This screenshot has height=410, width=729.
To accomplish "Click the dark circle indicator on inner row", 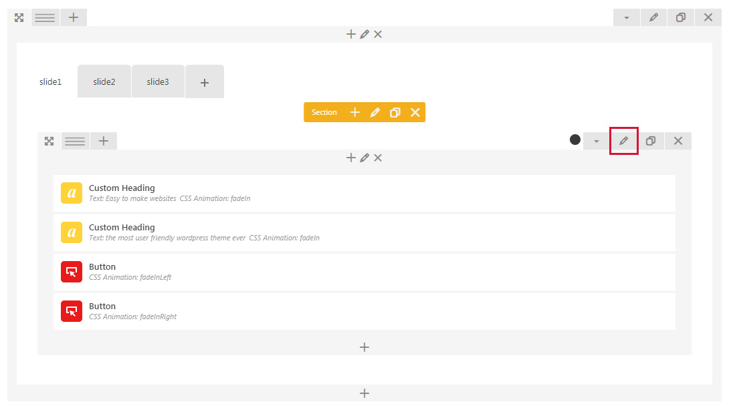I will 575,140.
